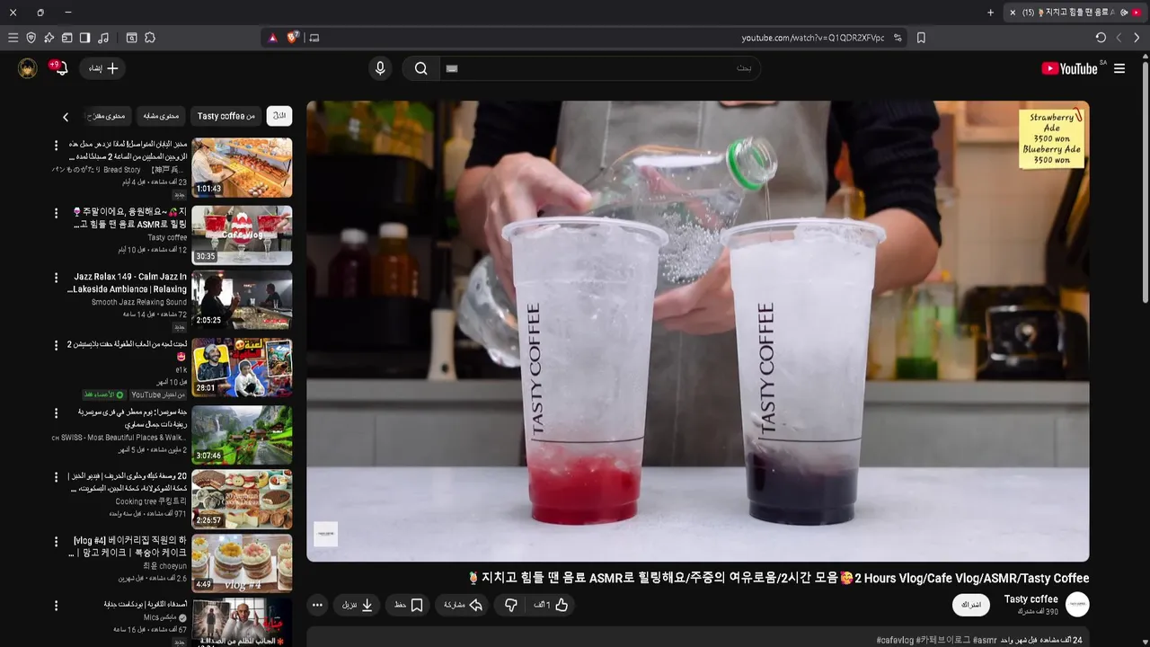Go to the next page with the arrow
Viewport: 1150px width, 647px height.
[1137, 38]
